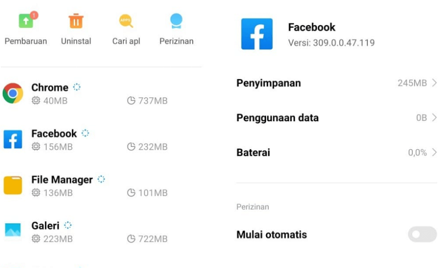This screenshot has height=273, width=438.
Task: Tap the orange Uninstal trash icon
Action: tap(76, 21)
